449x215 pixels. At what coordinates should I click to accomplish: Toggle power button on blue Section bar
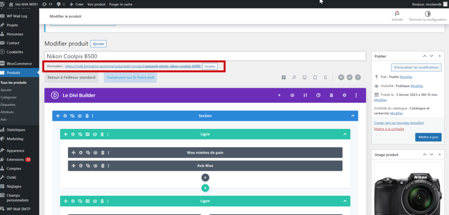point(80,116)
